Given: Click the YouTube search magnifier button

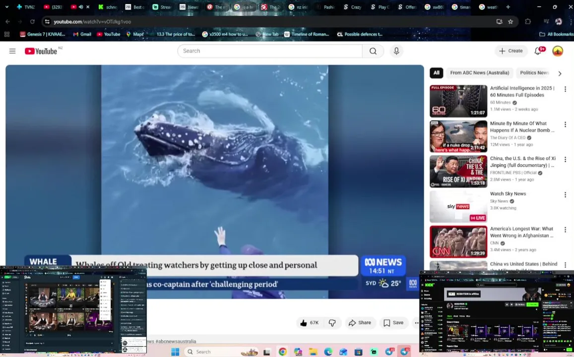Looking at the screenshot, I should click(373, 51).
